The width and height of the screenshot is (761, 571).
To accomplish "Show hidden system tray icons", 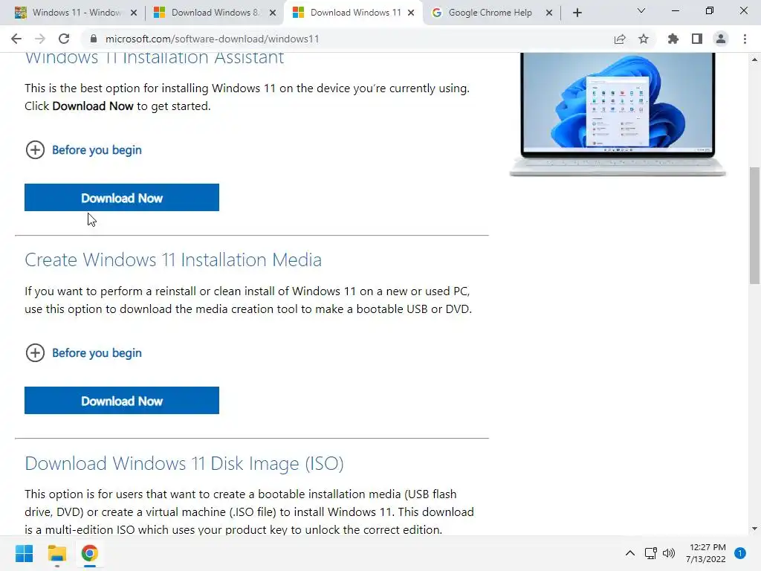I will (x=630, y=553).
